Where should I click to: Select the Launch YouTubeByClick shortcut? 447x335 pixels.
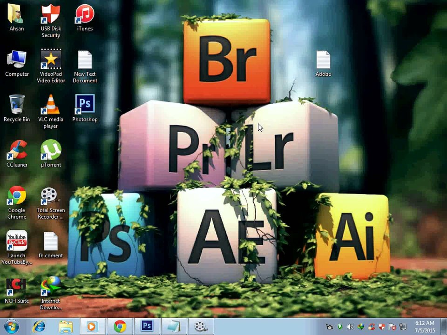coord(17,247)
